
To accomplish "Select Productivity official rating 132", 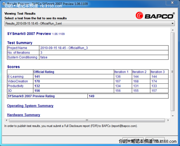I will point(37,86).
